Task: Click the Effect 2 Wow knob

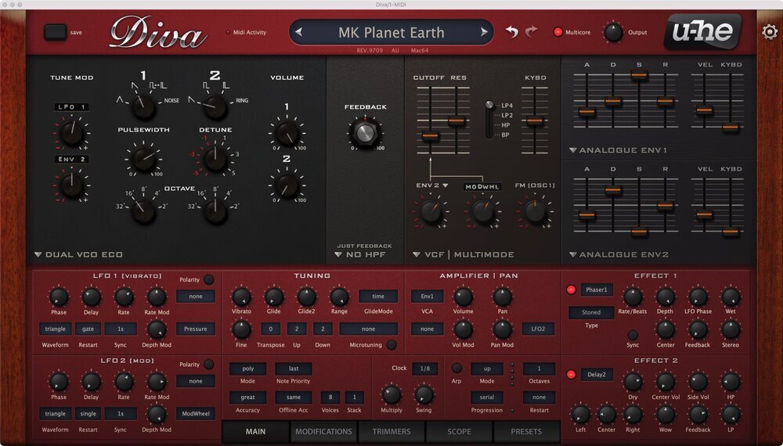Action: click(665, 415)
